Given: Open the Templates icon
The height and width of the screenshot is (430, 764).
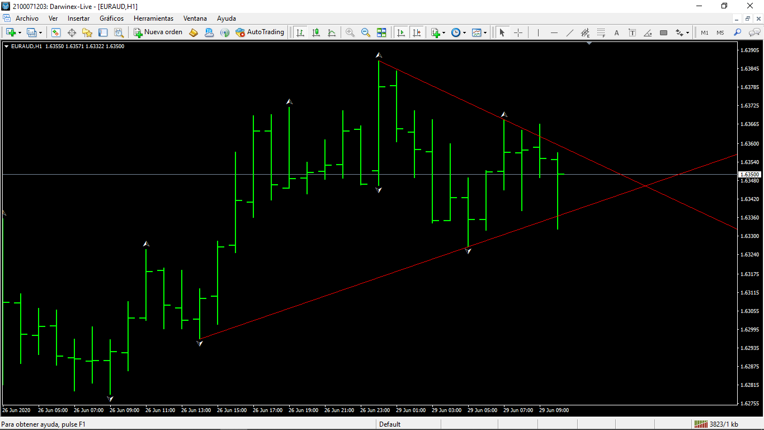Looking at the screenshot, I should [477, 32].
